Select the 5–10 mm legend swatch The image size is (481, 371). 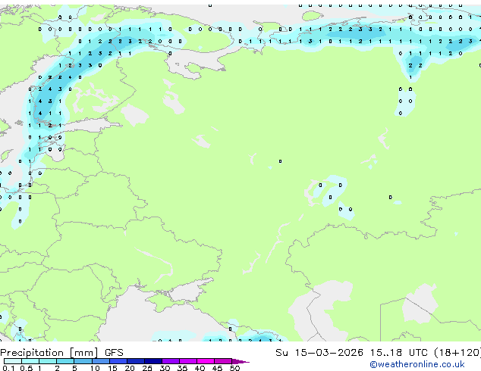coord(83,361)
